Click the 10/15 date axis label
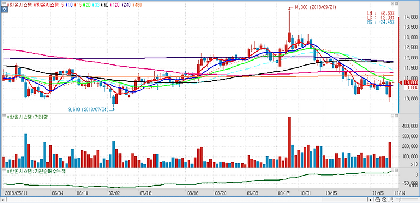420x203 pixels. [331, 192]
